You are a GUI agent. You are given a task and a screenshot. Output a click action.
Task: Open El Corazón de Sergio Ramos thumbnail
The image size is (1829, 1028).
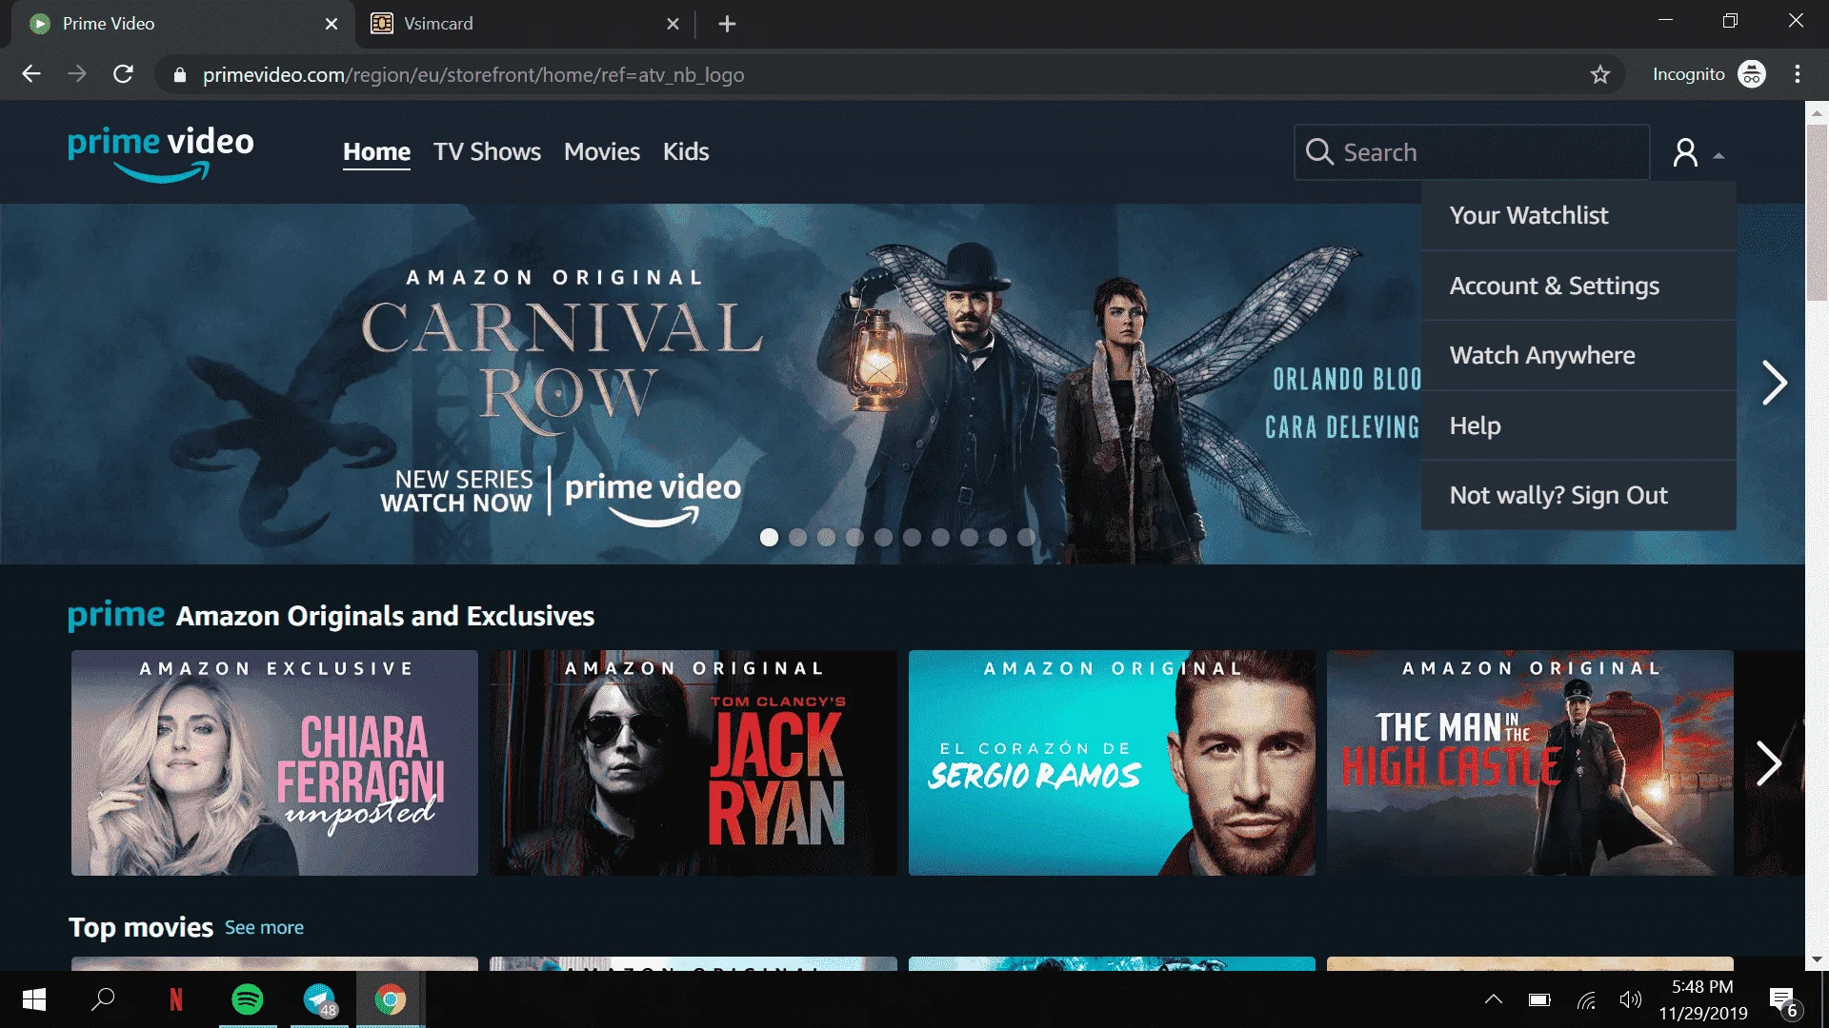[1112, 763]
